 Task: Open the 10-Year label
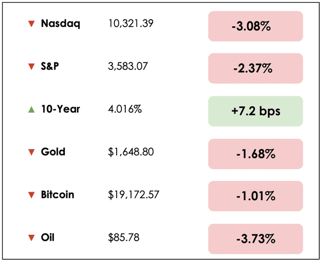click(60, 109)
